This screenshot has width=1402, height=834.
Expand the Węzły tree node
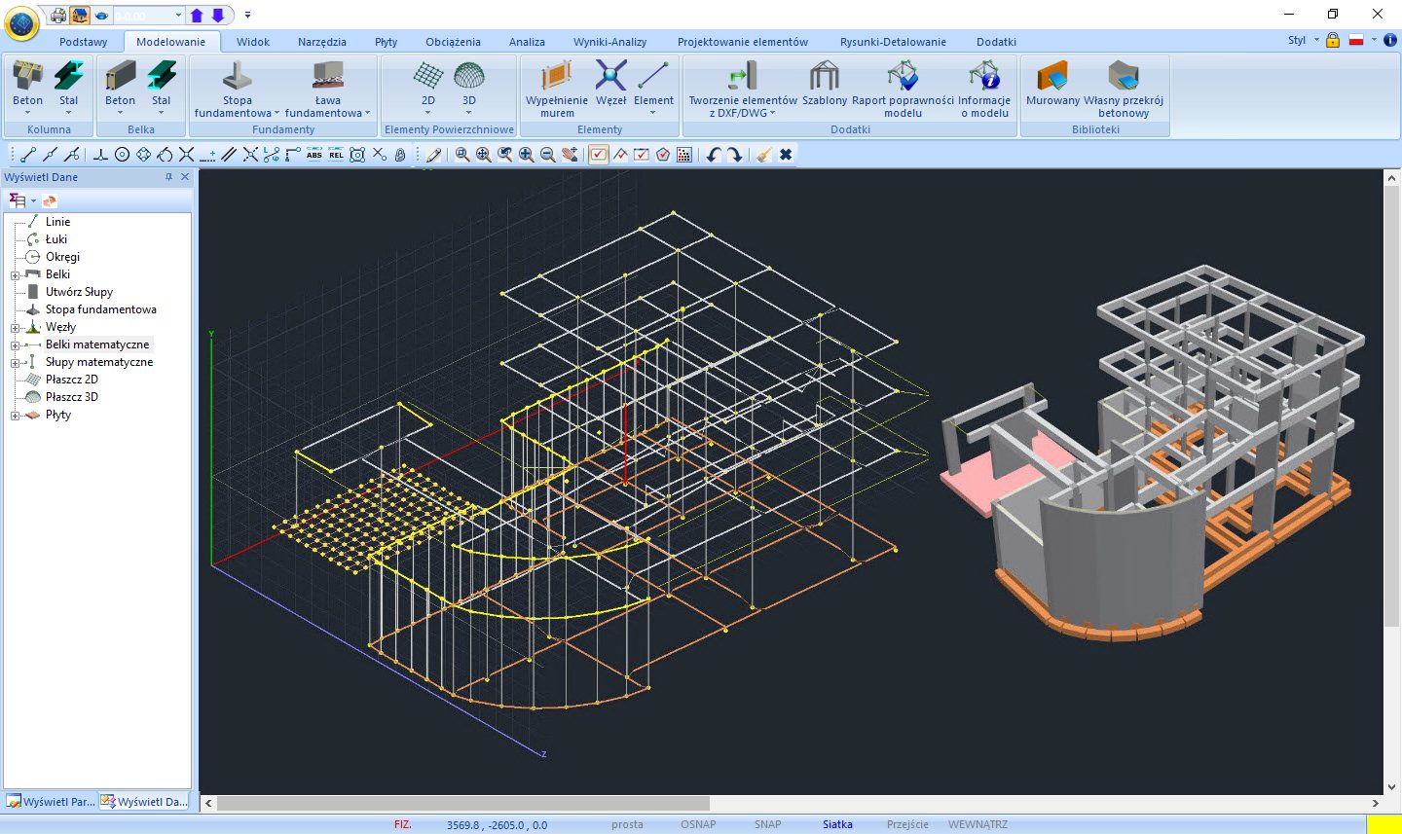[15, 328]
